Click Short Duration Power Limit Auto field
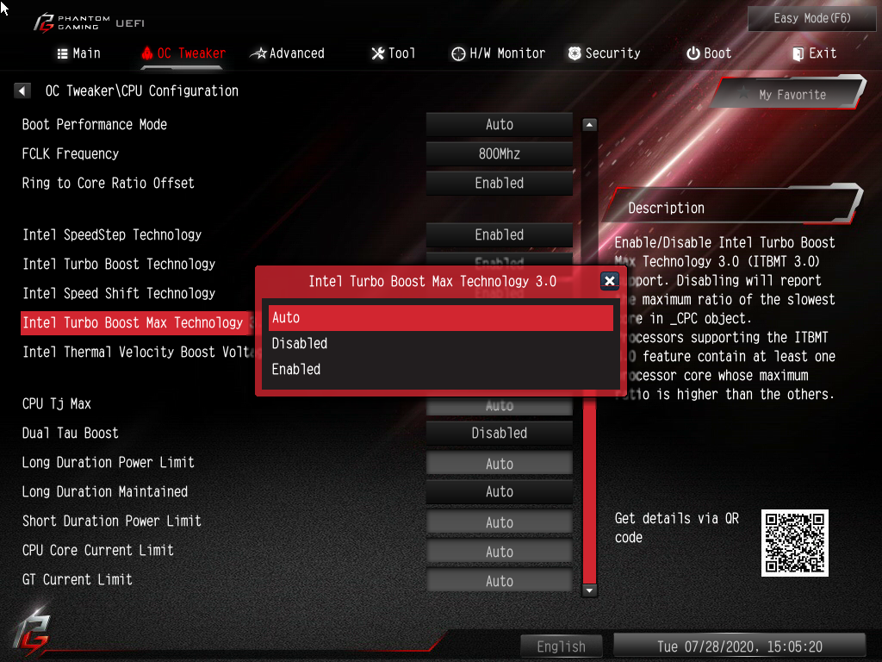Viewport: 882px width, 662px height. (499, 522)
